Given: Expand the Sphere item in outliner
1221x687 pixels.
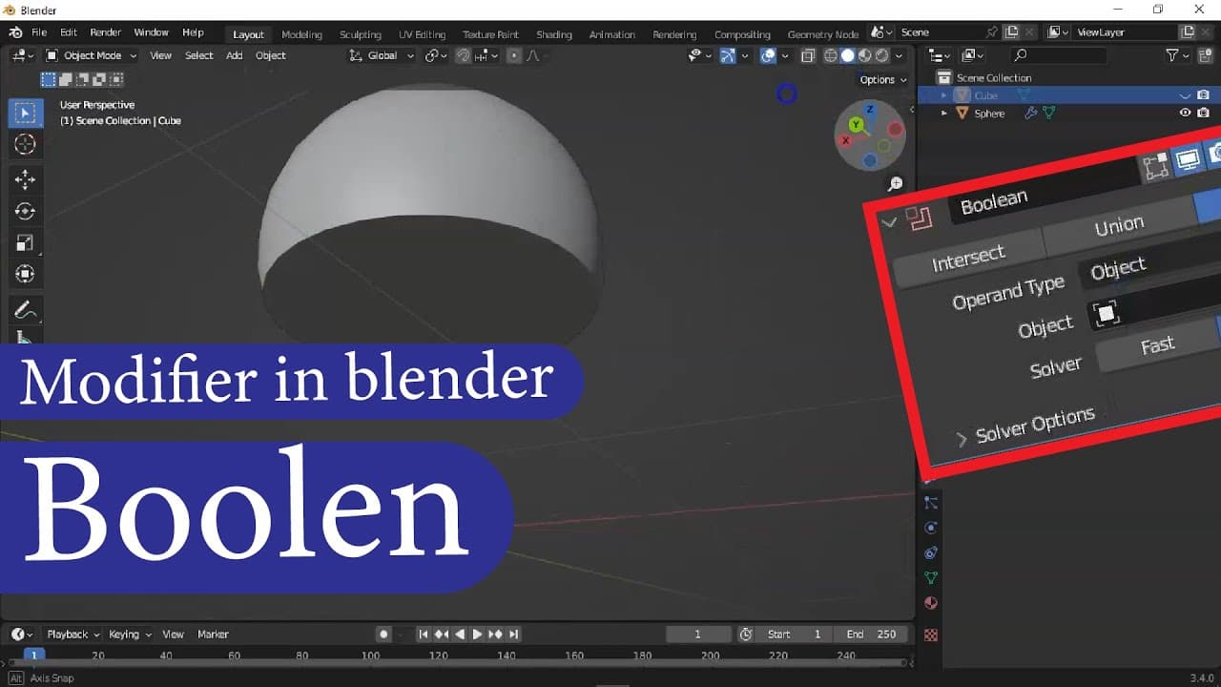Looking at the screenshot, I should pyautogui.click(x=945, y=113).
